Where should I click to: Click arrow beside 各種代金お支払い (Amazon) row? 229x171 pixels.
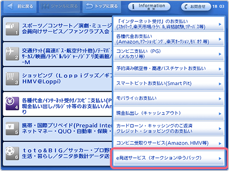click(220, 39)
